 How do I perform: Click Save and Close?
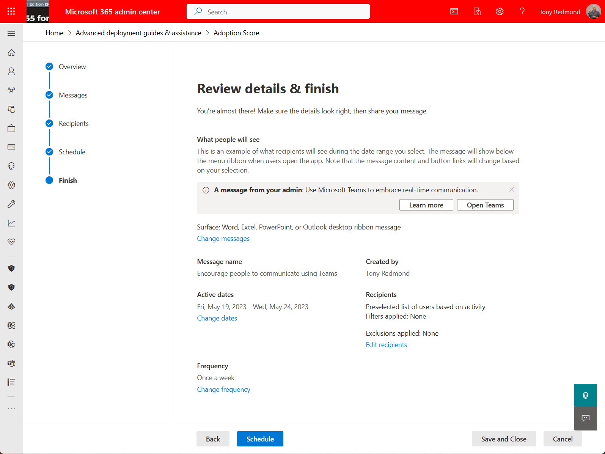coord(504,439)
